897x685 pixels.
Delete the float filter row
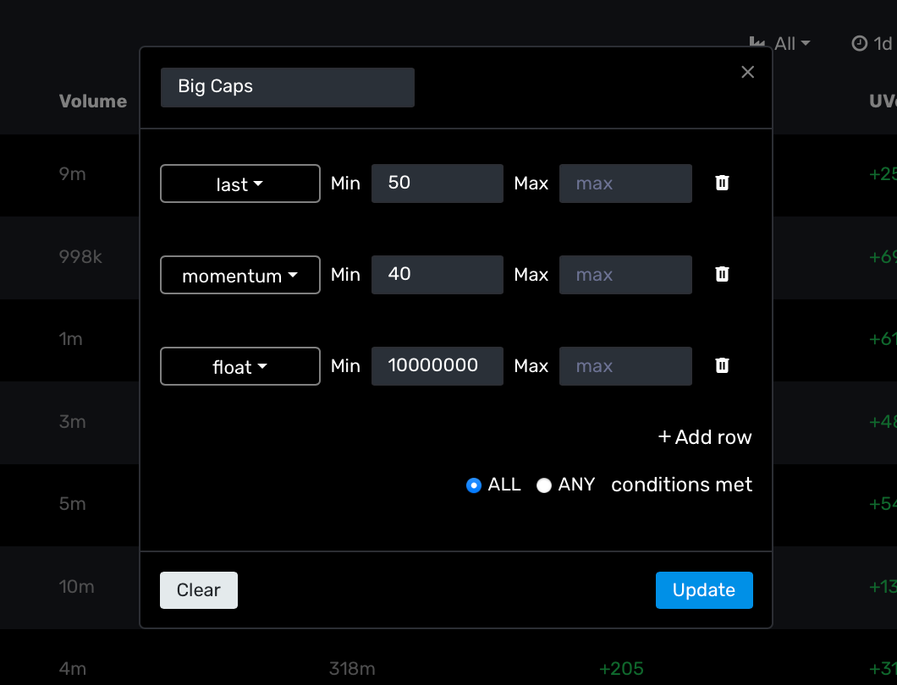point(722,366)
